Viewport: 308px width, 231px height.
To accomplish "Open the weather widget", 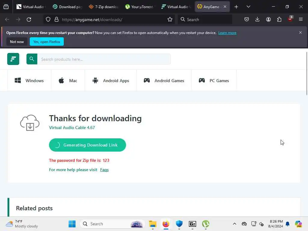I will coord(22,224).
